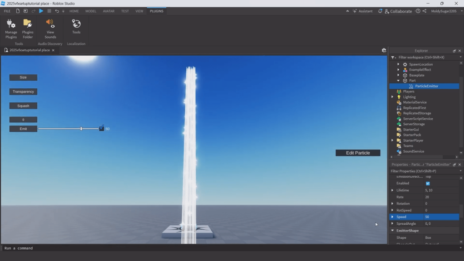The image size is (464, 261).
Task: Select SoundService in Explorer
Action: [x=413, y=151]
